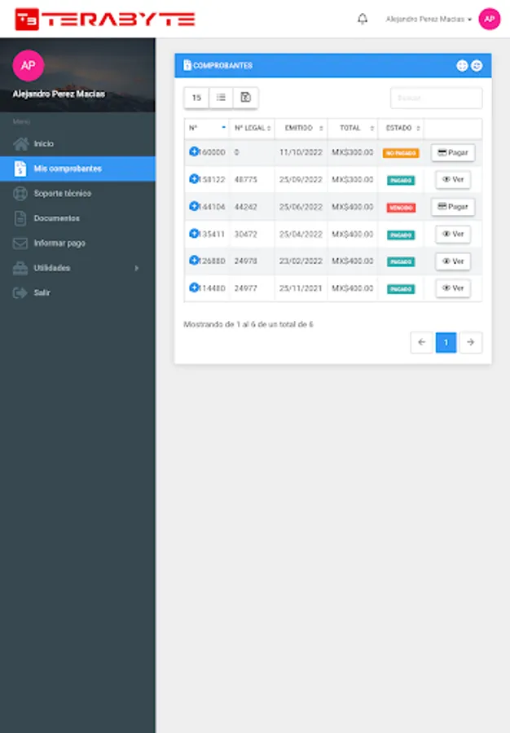This screenshot has width=510, height=733.
Task: Click the document icon beside Documentos
Action: [20, 217]
